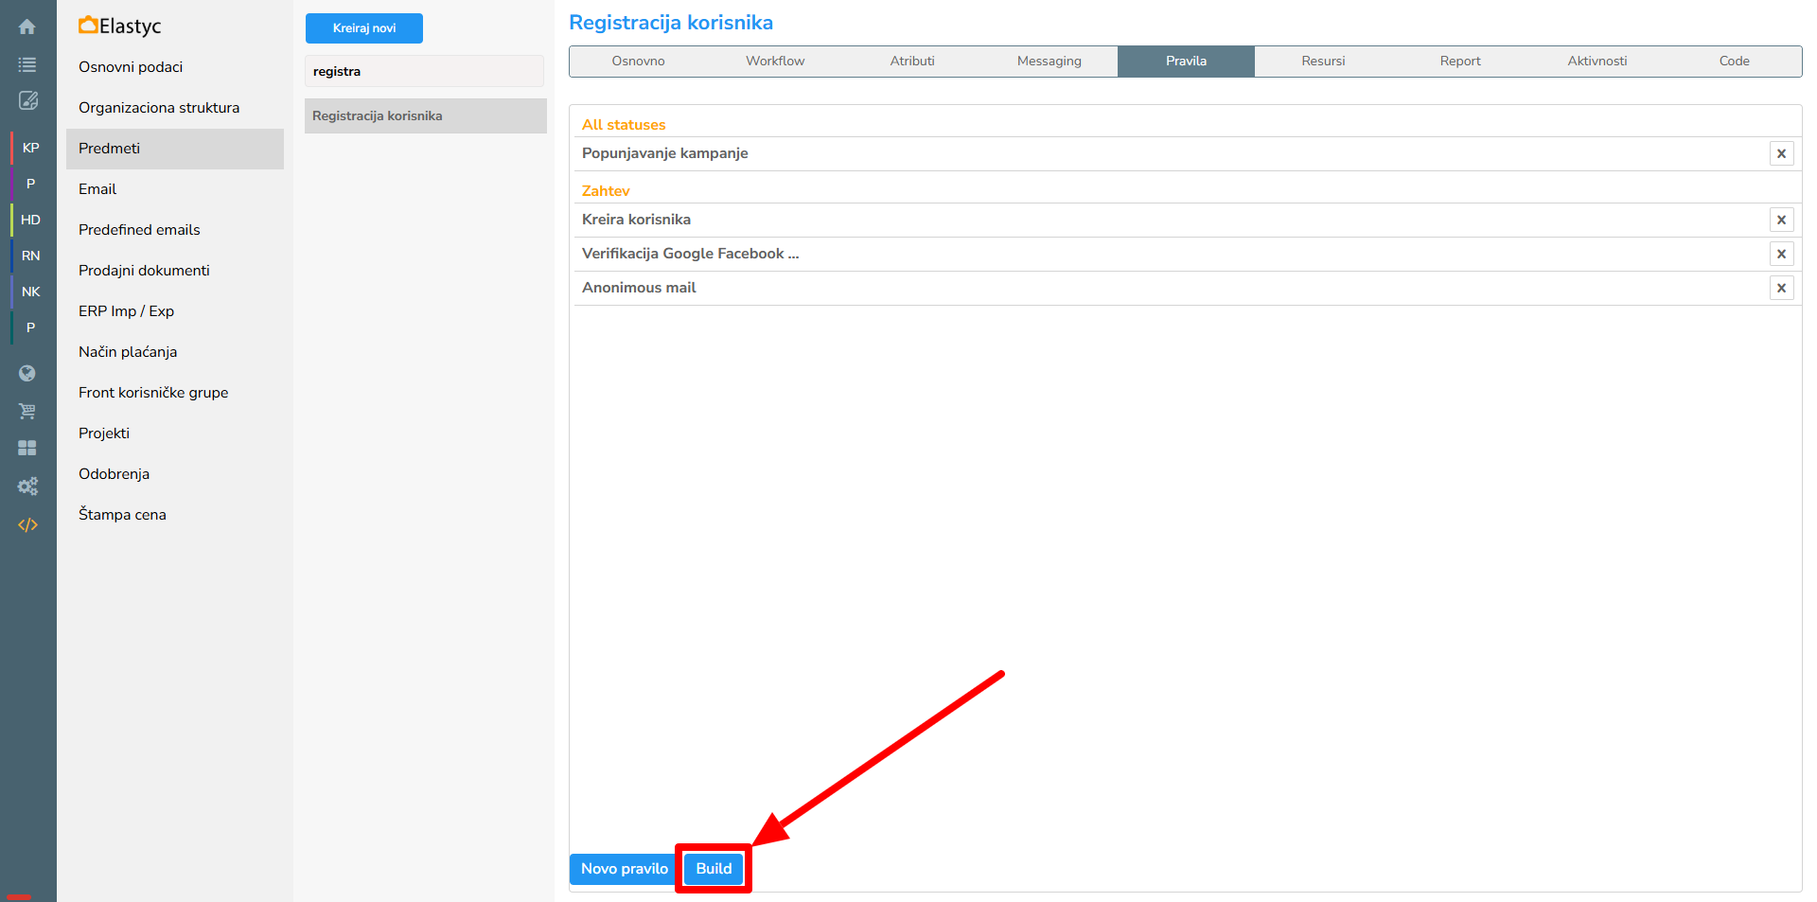Open settings gears icon
This screenshot has height=902, width=1817.
point(27,486)
